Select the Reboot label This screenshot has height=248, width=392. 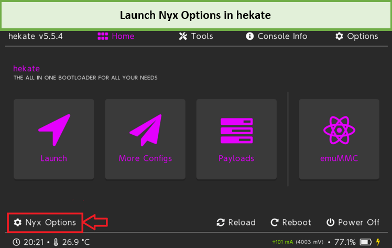click(297, 222)
